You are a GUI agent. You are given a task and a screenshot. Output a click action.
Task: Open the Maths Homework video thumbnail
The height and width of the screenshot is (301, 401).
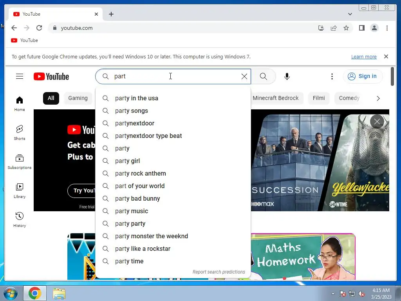click(303, 256)
